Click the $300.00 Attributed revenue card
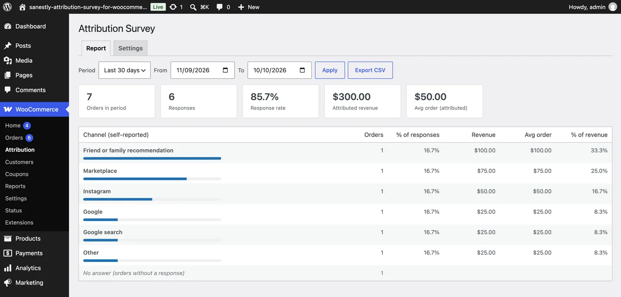The width and height of the screenshot is (621, 297). click(x=363, y=101)
